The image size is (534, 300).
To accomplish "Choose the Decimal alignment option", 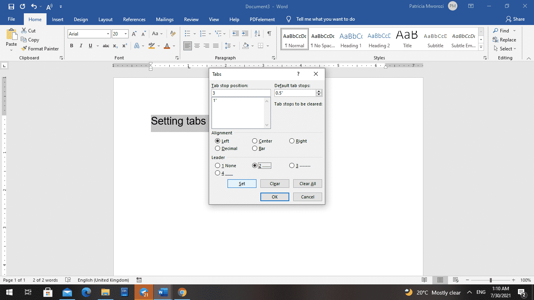I will 218,148.
